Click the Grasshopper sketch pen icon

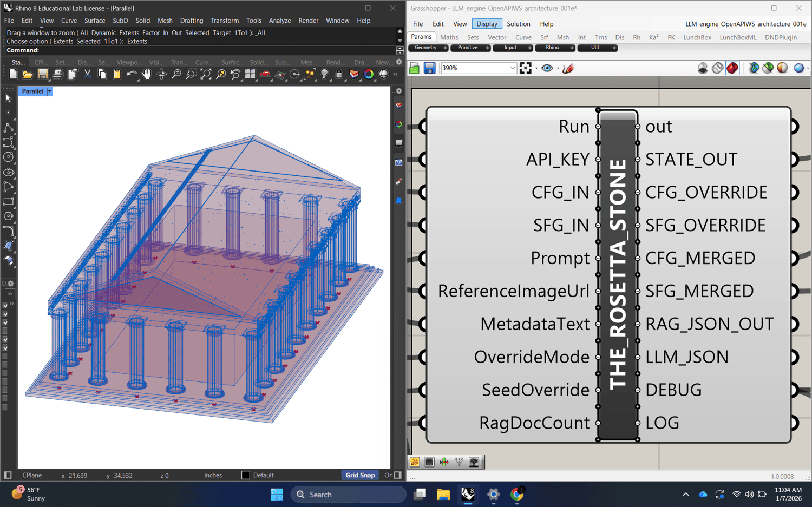568,68
